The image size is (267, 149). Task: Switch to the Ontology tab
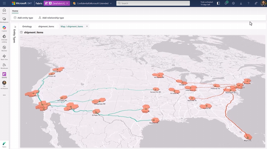(27, 26)
